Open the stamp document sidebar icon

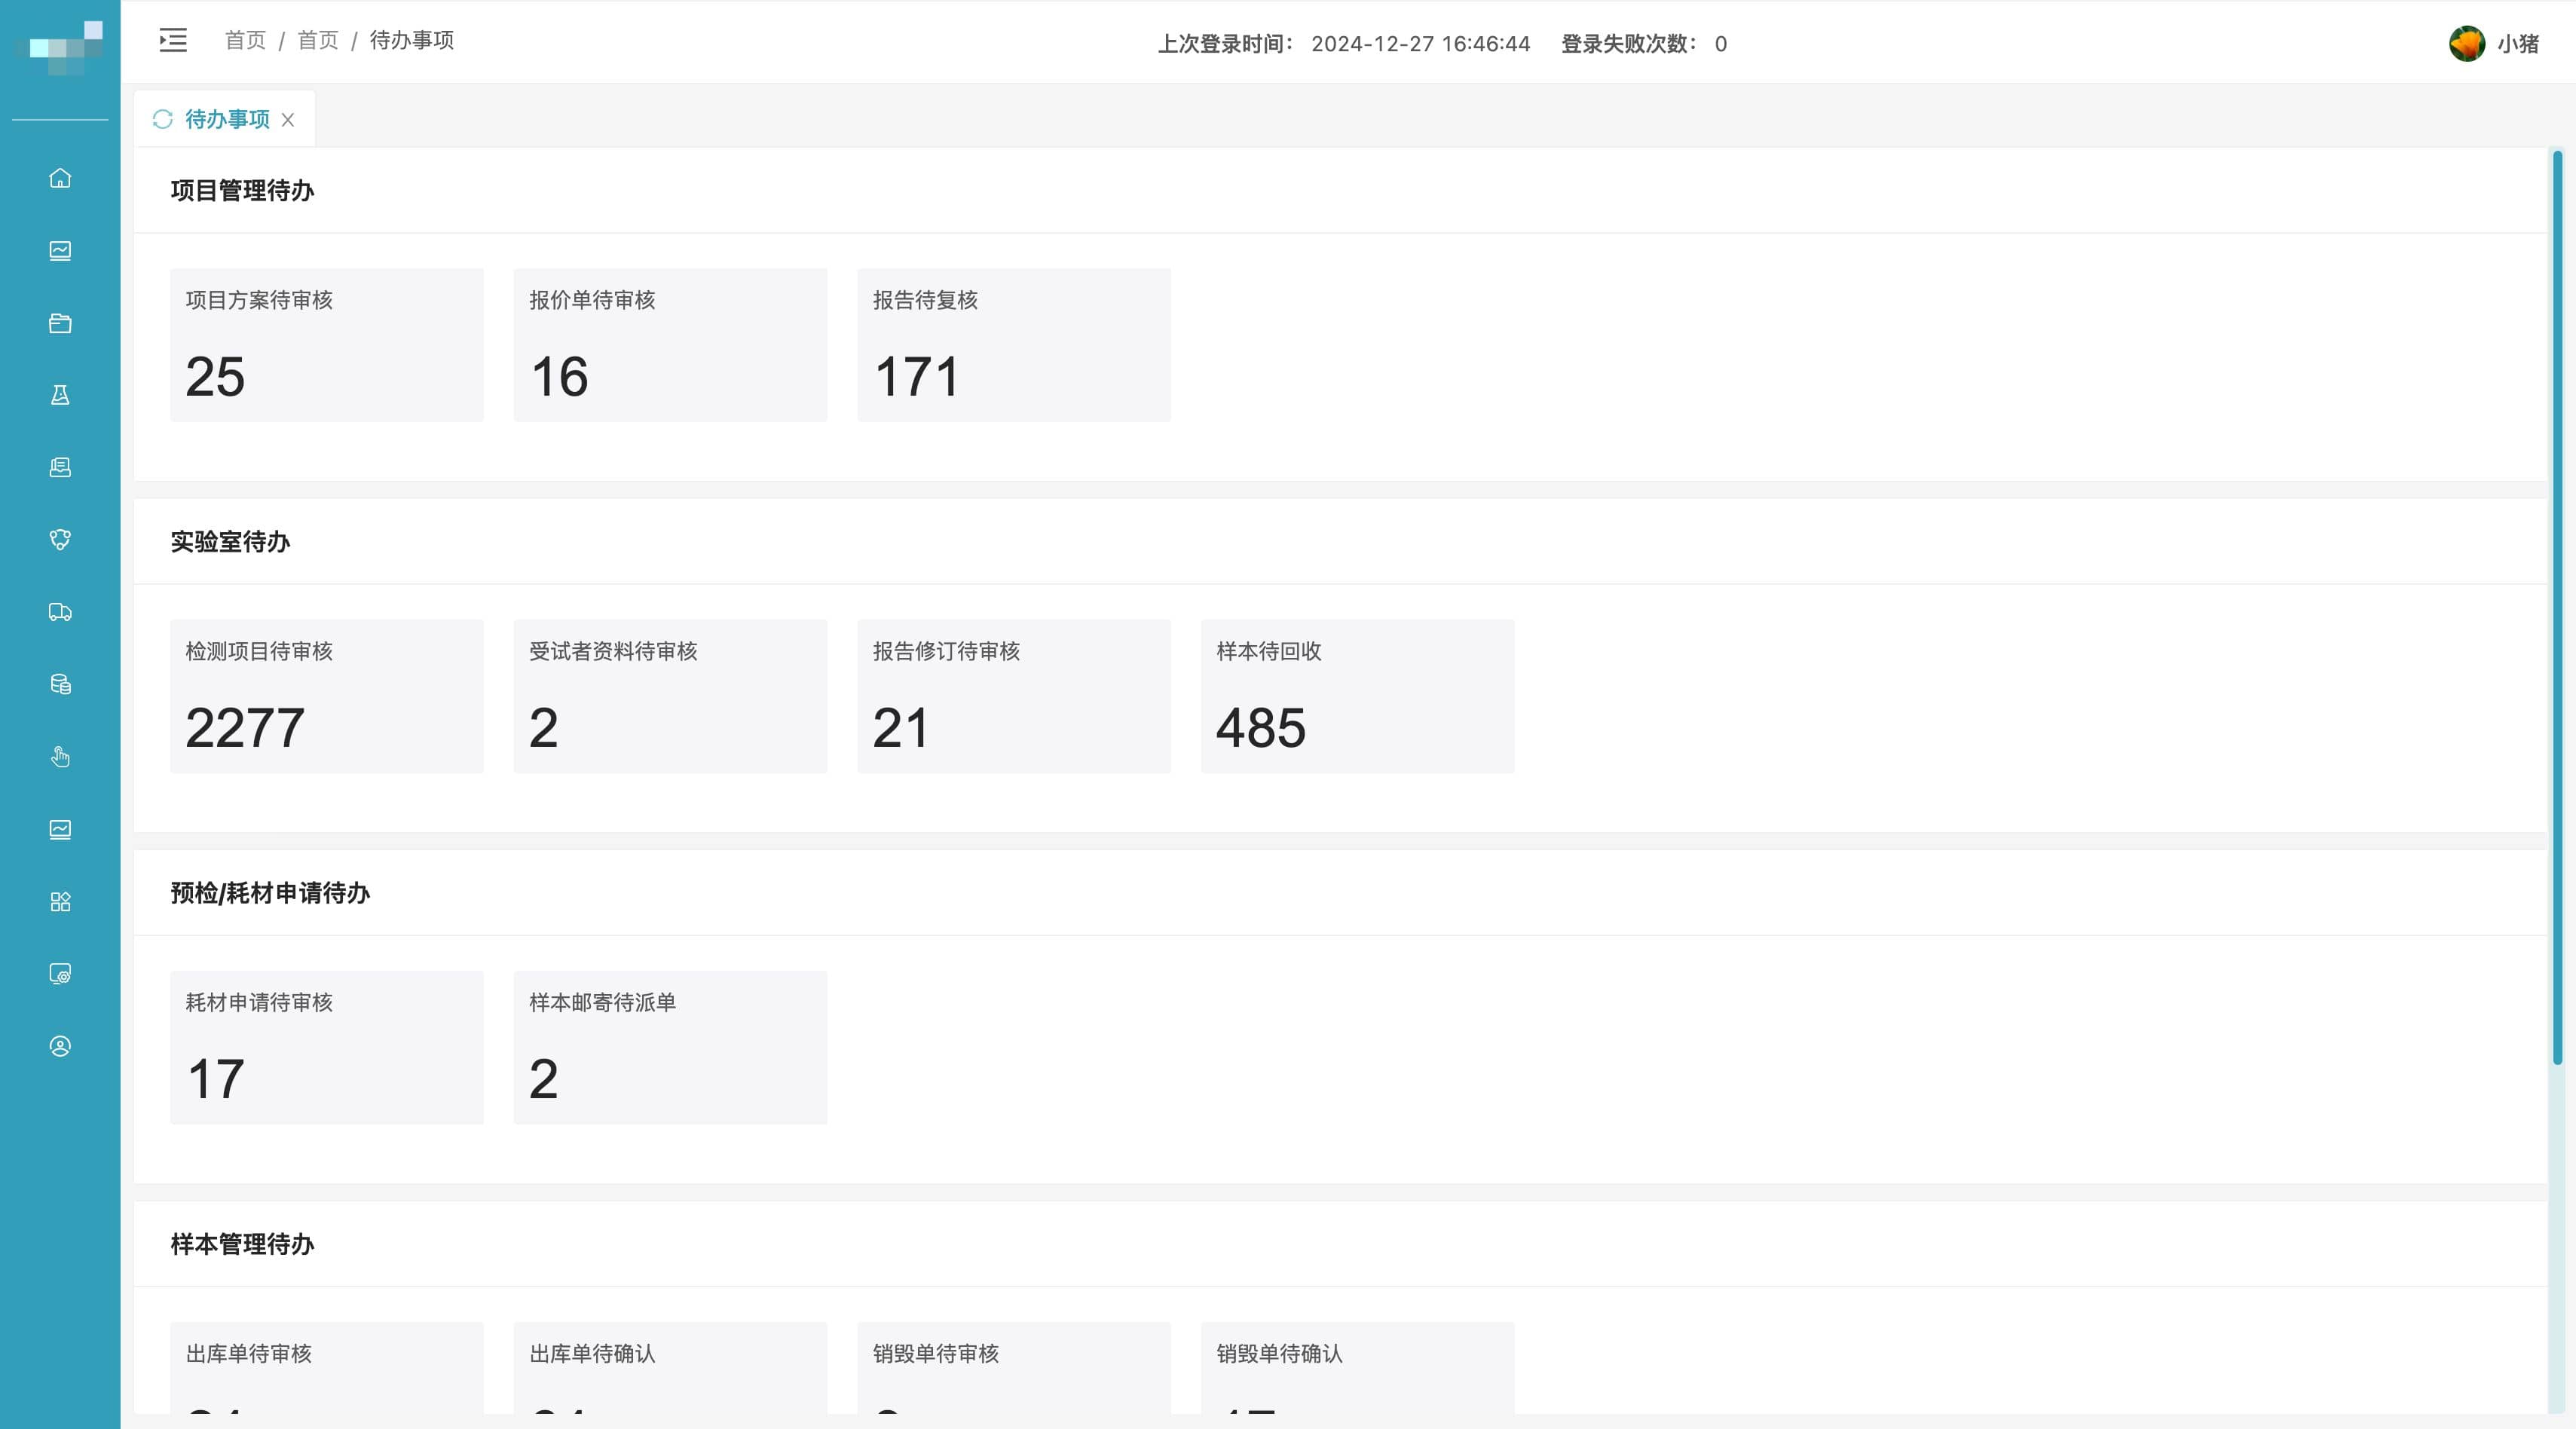pos(60,467)
